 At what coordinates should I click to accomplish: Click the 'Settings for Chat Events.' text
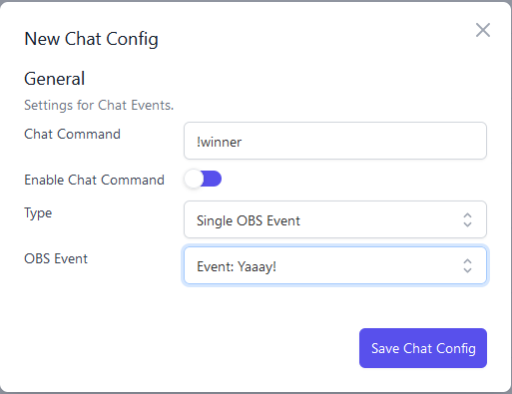click(99, 105)
